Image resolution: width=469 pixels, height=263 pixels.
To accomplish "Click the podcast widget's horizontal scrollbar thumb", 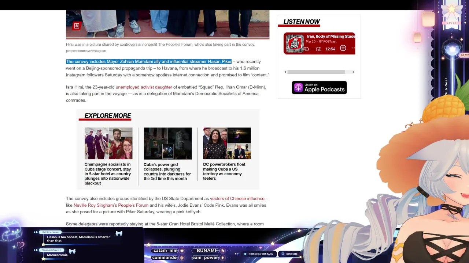I will tap(316, 72).
